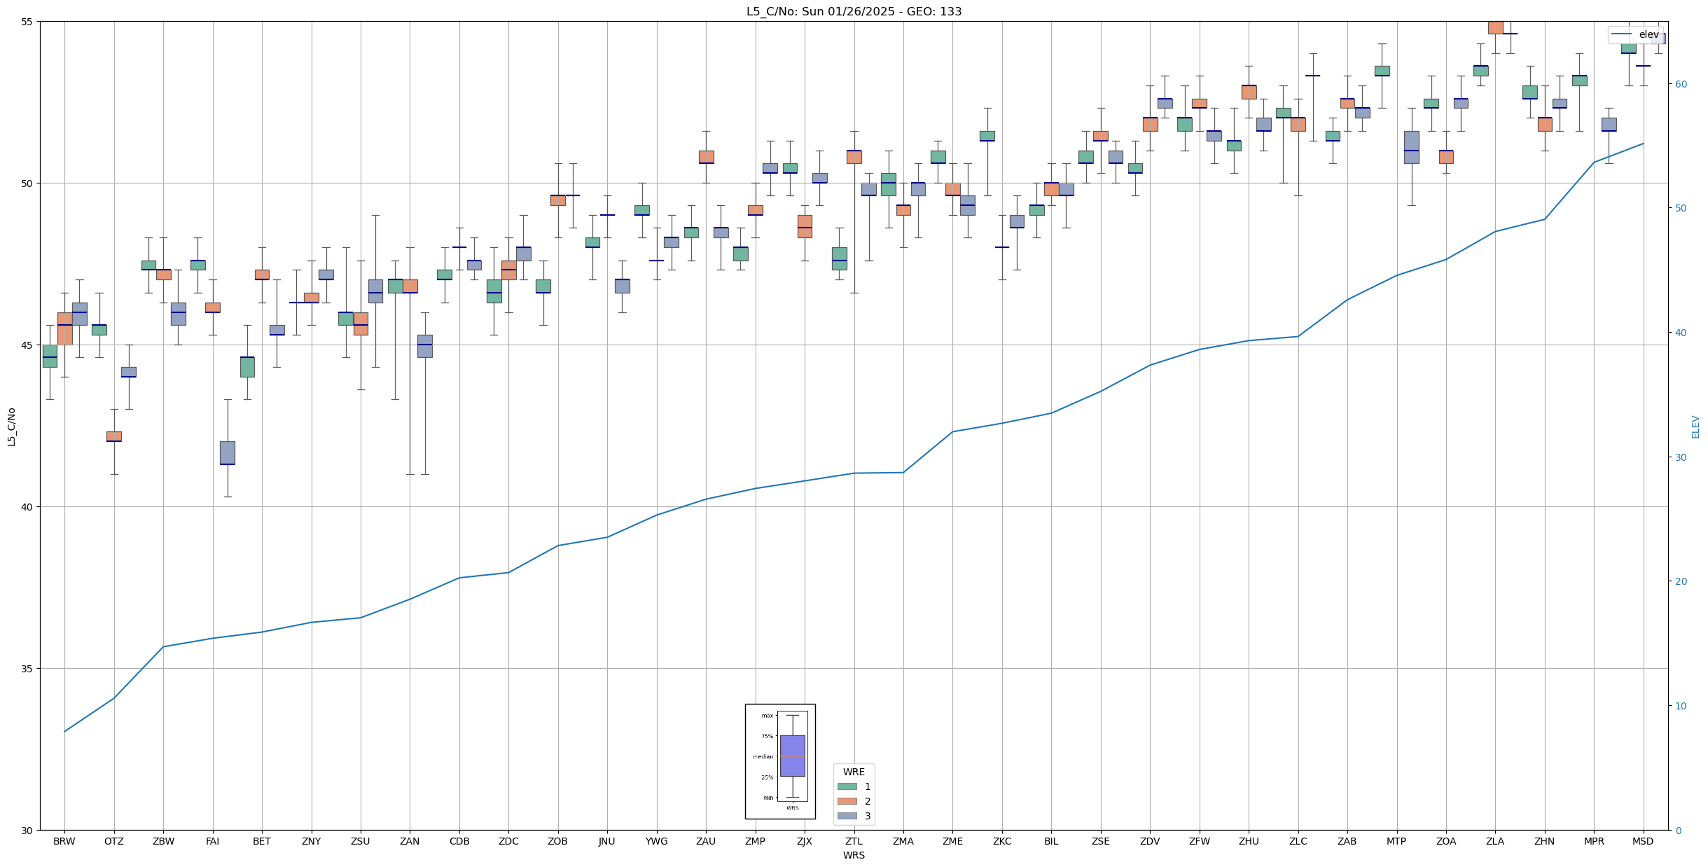Click the 55 tick on left axis
Screen dimensions: 1708x867
pos(27,22)
